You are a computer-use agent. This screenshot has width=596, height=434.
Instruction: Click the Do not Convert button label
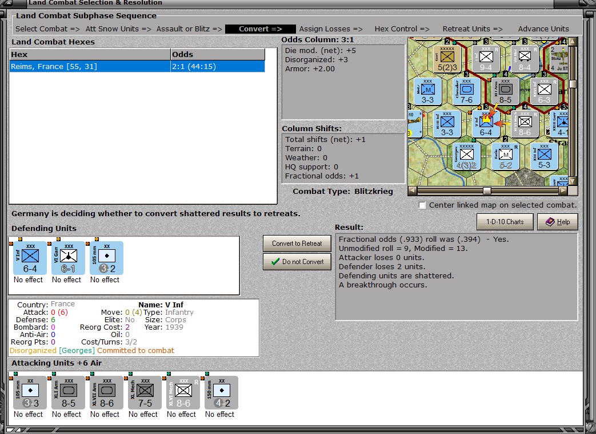(x=303, y=261)
